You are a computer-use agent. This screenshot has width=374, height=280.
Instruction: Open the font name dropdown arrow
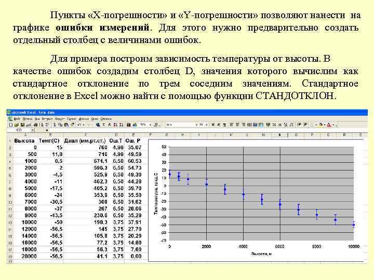196,125
